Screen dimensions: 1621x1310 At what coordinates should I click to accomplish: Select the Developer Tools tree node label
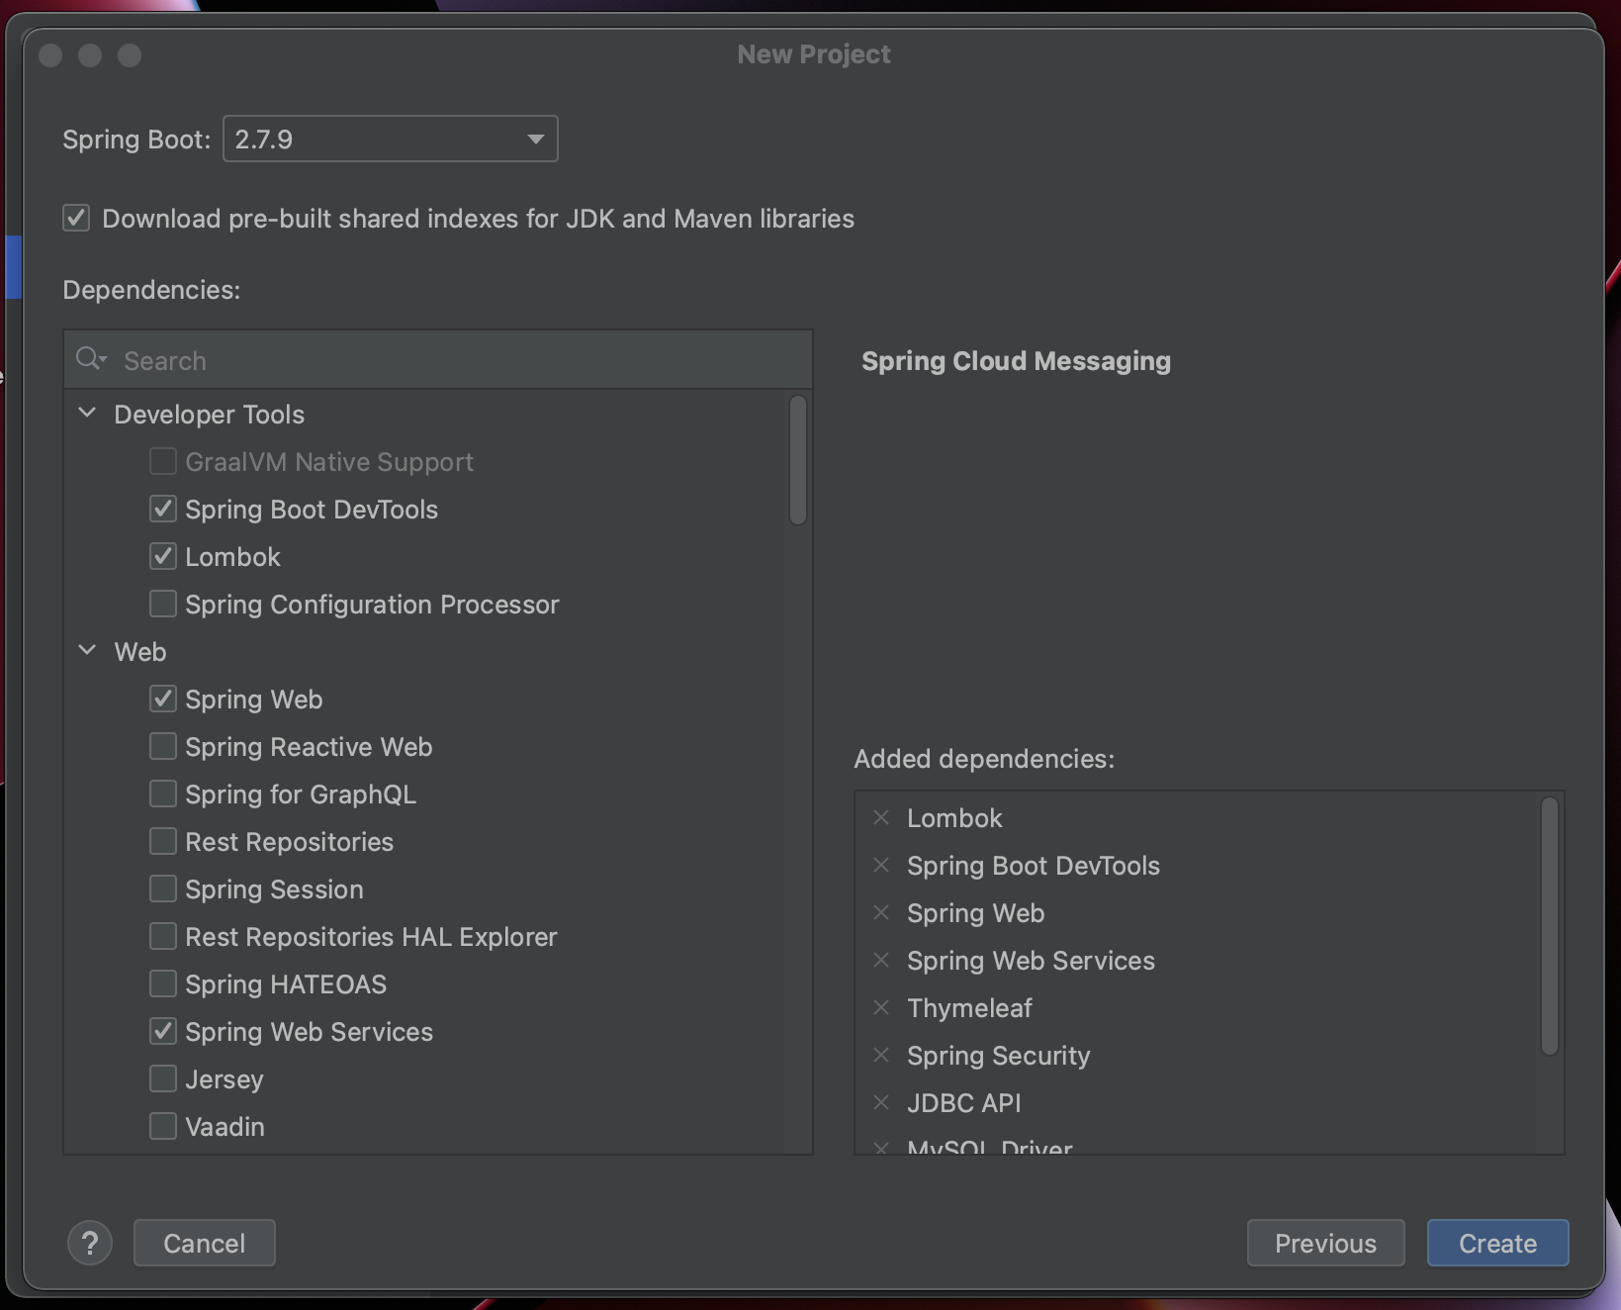209,414
